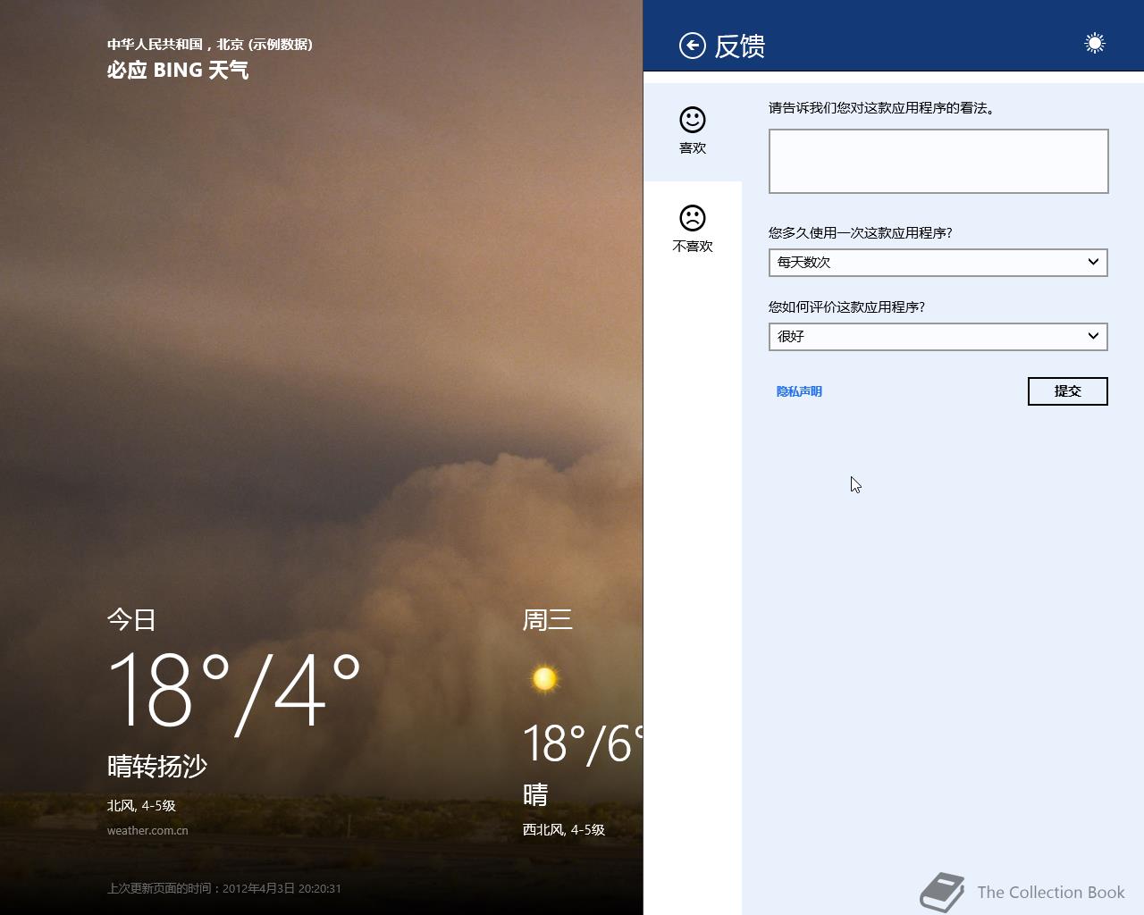Click the sunny weather icon under 周三
Image resolution: width=1144 pixels, height=915 pixels.
coord(544,679)
